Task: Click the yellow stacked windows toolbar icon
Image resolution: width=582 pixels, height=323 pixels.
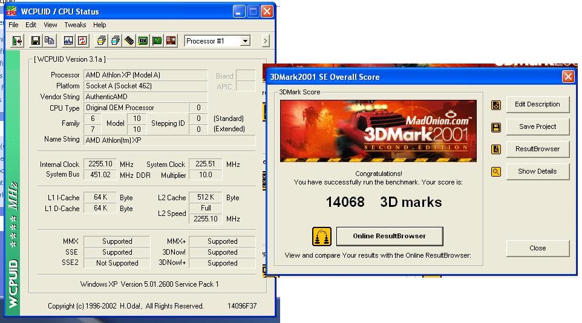Action: coord(101,41)
